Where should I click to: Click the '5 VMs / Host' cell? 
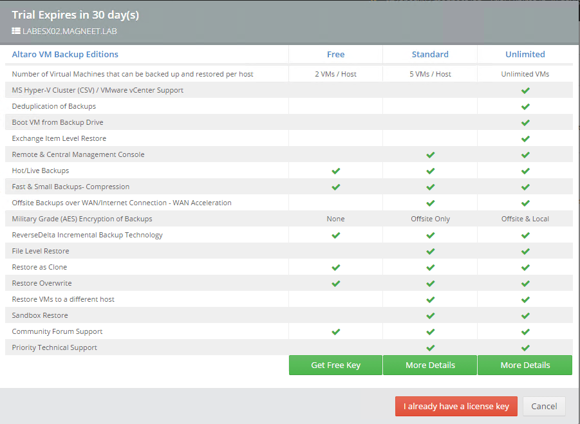pyautogui.click(x=430, y=74)
